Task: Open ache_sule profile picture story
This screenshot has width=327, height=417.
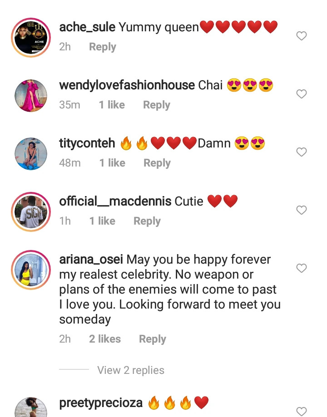Action: click(31, 38)
